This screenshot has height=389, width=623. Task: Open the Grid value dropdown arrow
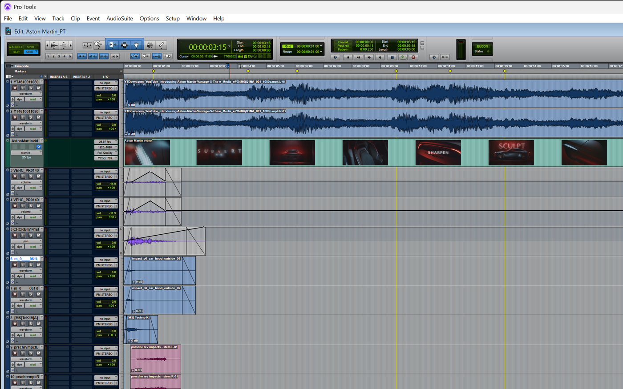(321, 46)
